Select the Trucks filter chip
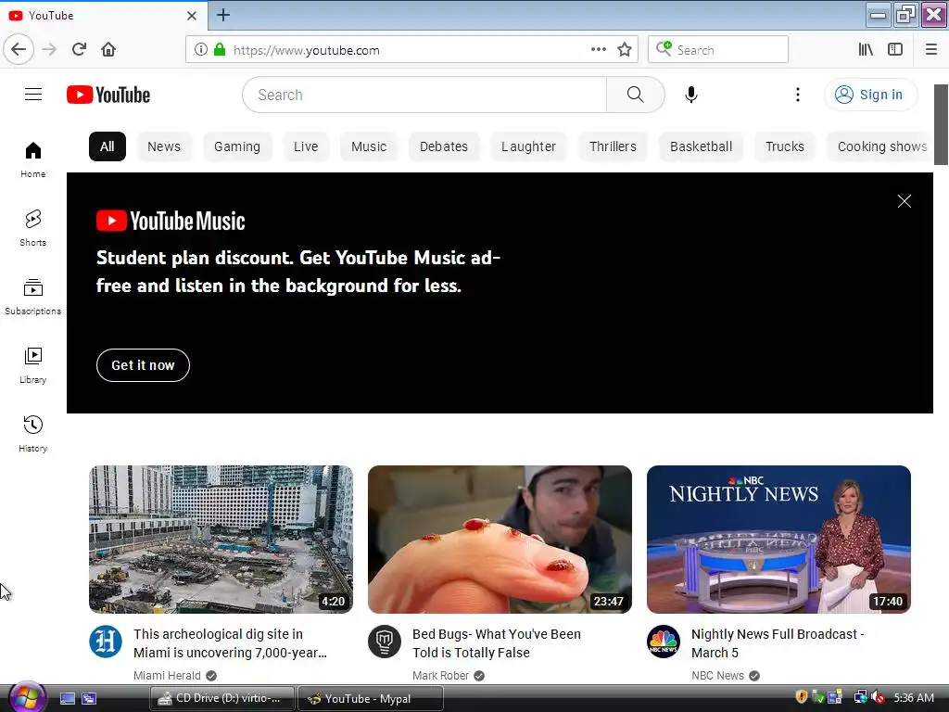Viewport: 949px width, 712px height. click(x=785, y=146)
